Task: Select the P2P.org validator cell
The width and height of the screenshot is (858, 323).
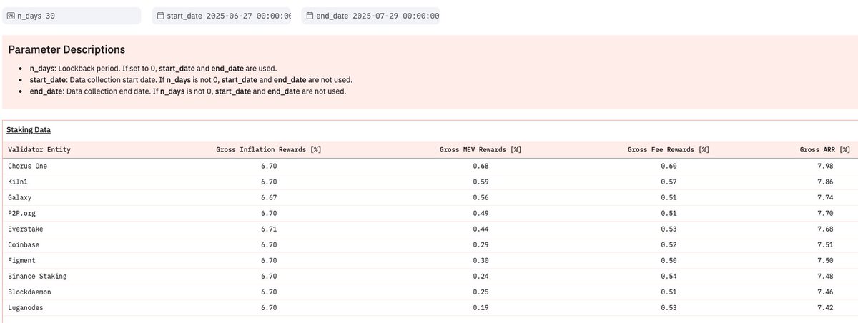Action: (x=22, y=213)
